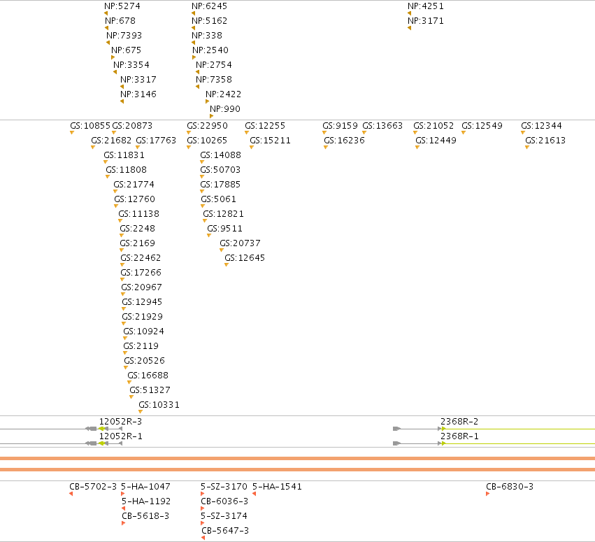The width and height of the screenshot is (595, 542).
Task: Select NP:5162 feature
Action: tap(209, 21)
